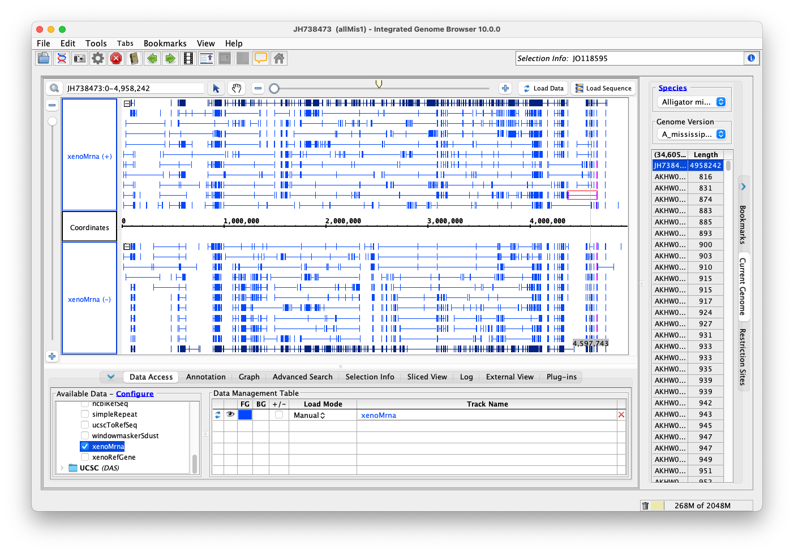794x553 pixels.
Task: Click the Load Data button
Action: pyautogui.click(x=543, y=88)
